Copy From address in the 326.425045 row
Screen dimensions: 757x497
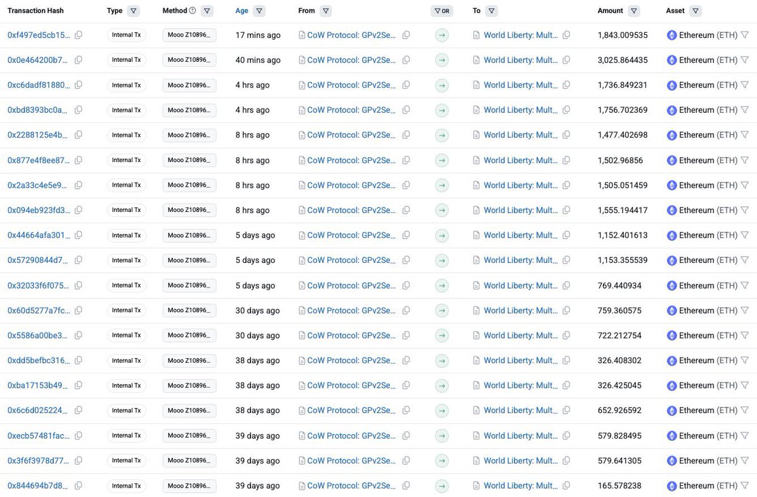[x=406, y=385]
